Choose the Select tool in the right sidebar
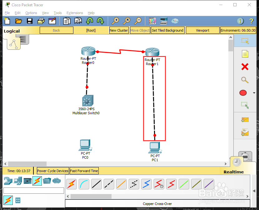Screen dimensions: 259x210 point(245,41)
